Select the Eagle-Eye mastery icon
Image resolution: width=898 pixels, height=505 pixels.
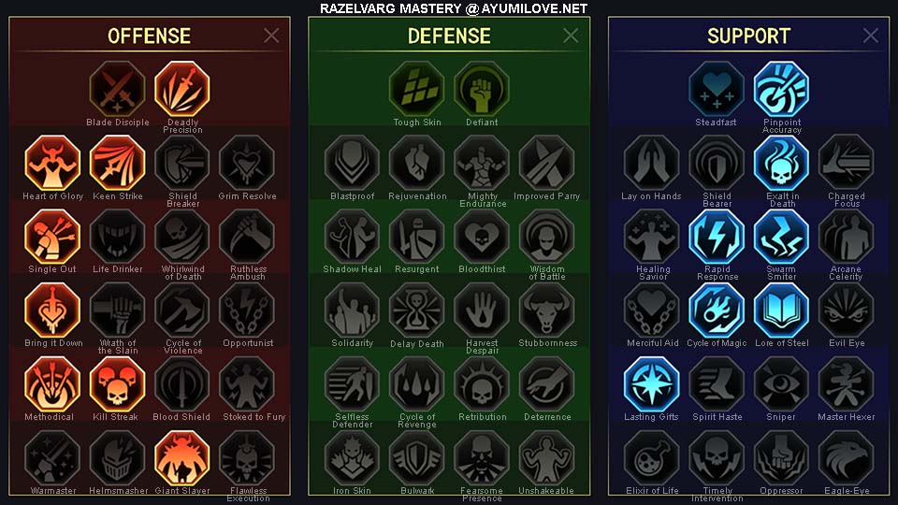(x=846, y=458)
